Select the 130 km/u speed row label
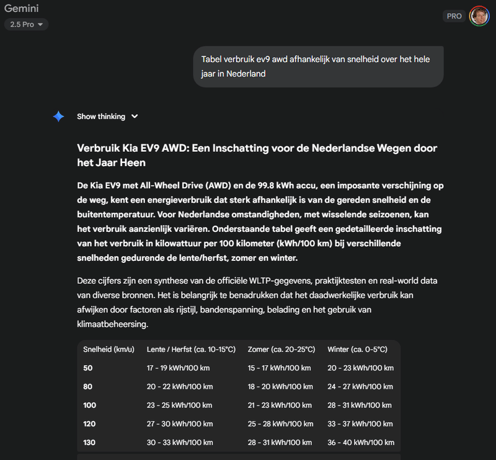Screen dimensions: 496x460 [90, 442]
